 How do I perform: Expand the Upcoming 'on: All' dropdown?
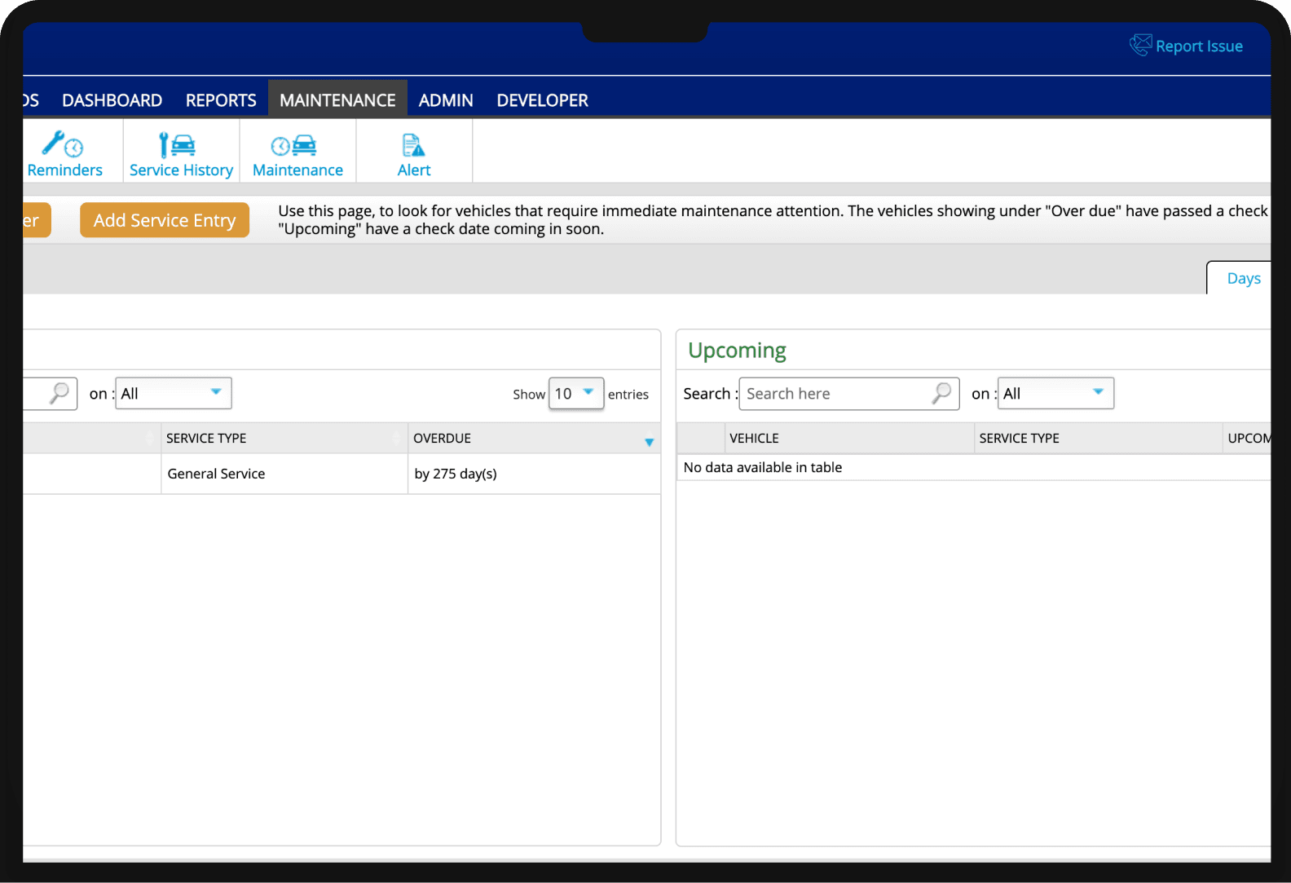1055,393
